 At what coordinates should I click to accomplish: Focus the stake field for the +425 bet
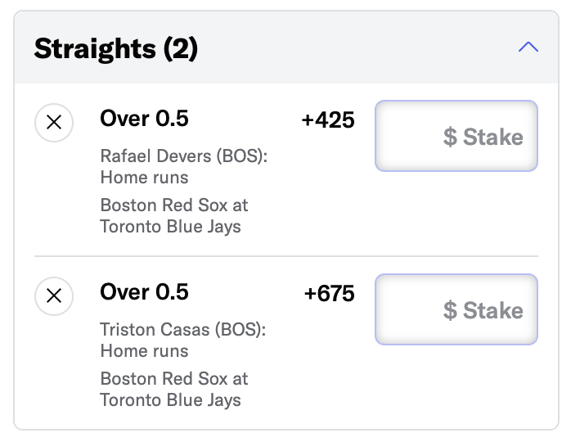(x=456, y=136)
